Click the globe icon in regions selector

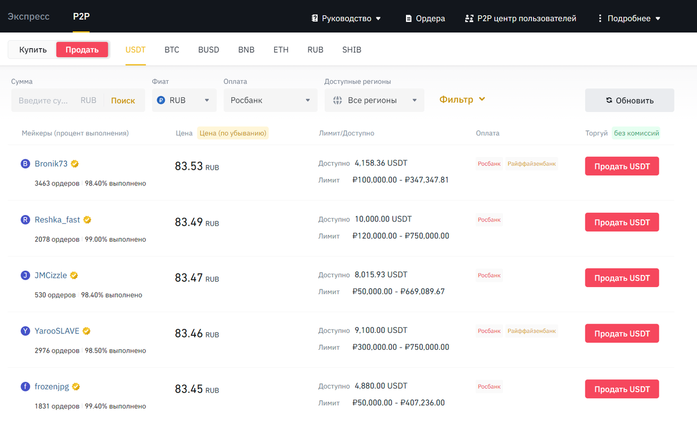[337, 100]
